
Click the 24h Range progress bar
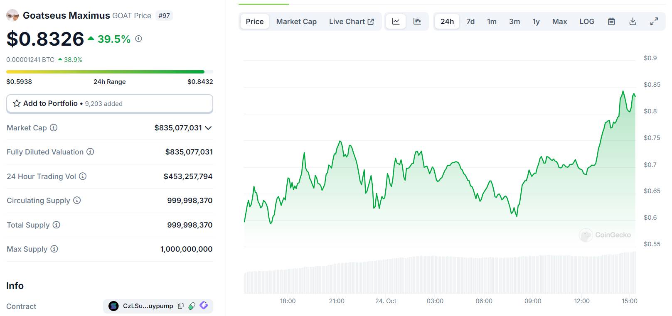(110, 72)
